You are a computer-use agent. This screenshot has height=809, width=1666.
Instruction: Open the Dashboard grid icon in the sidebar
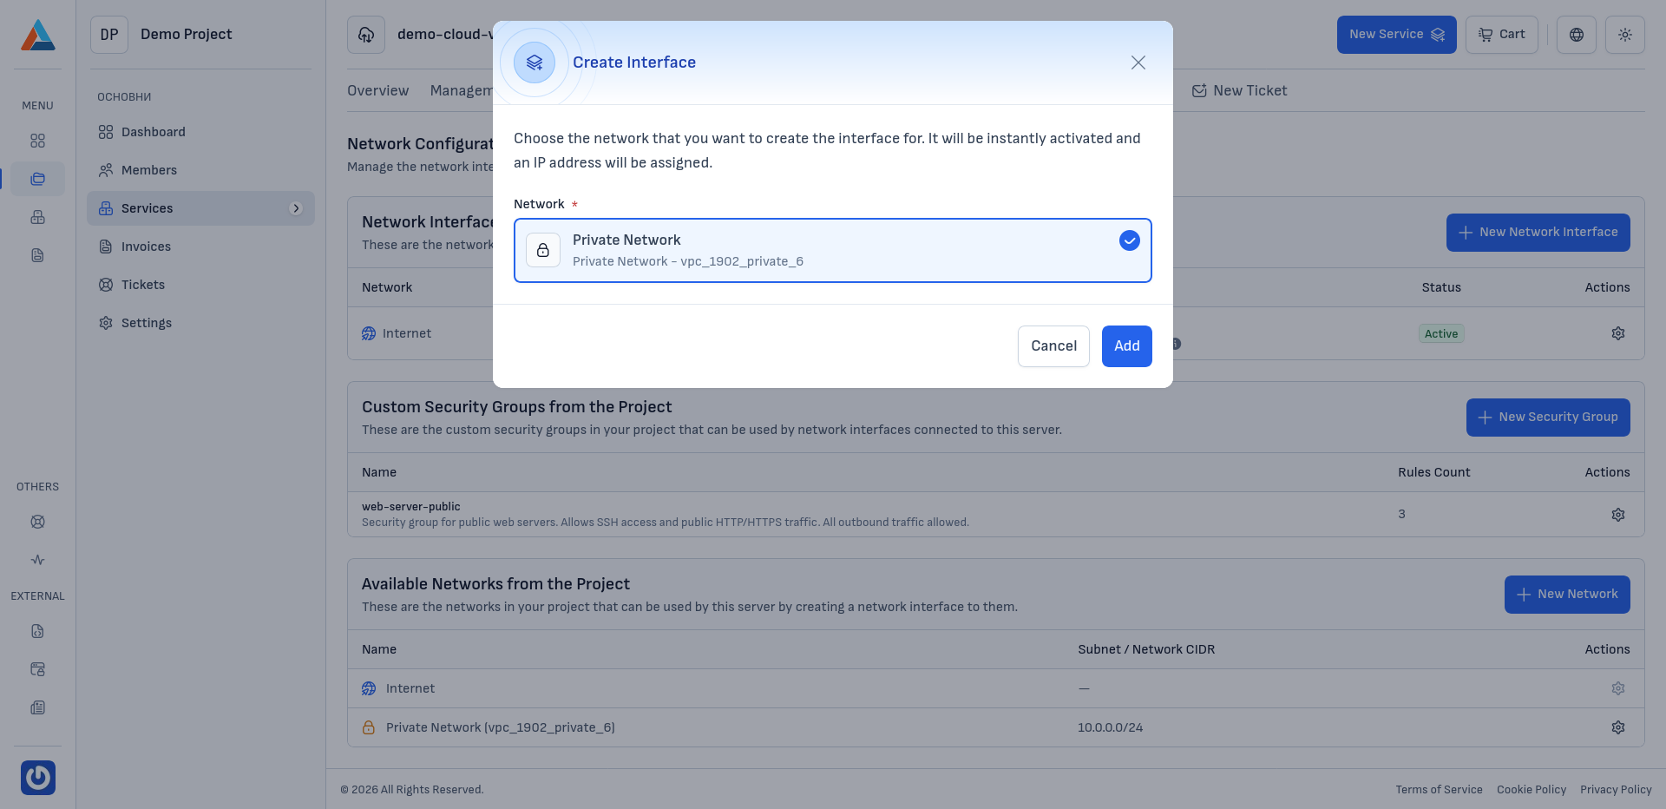click(37, 141)
